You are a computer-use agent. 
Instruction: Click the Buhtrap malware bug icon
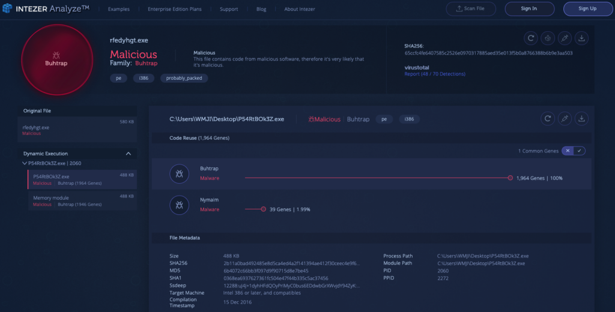click(179, 173)
